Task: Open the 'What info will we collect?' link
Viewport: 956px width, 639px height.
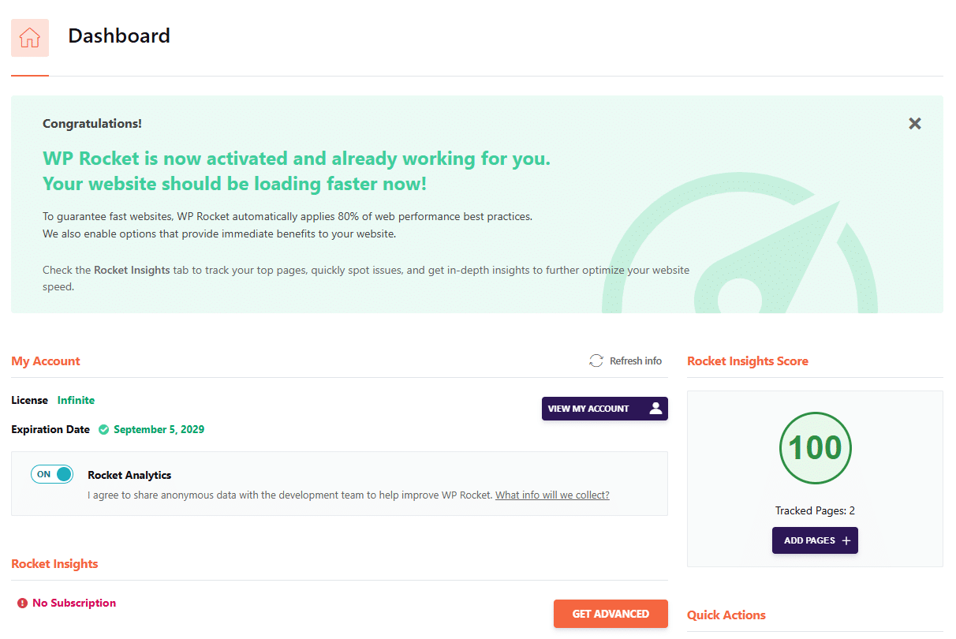Action: [552, 495]
